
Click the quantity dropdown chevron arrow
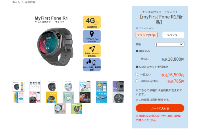pyautogui.click(x=181, y=44)
